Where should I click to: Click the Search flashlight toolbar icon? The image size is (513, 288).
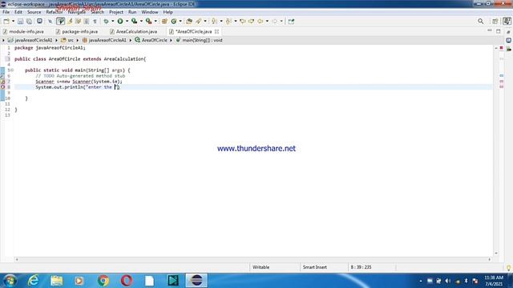pyautogui.click(x=199, y=22)
